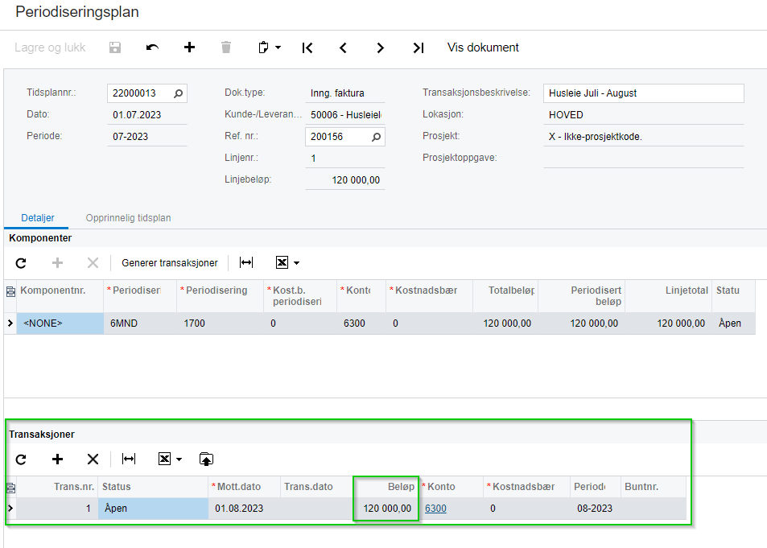Go to previous record arrow
Screen dimensions: 767x548
pos(344,47)
